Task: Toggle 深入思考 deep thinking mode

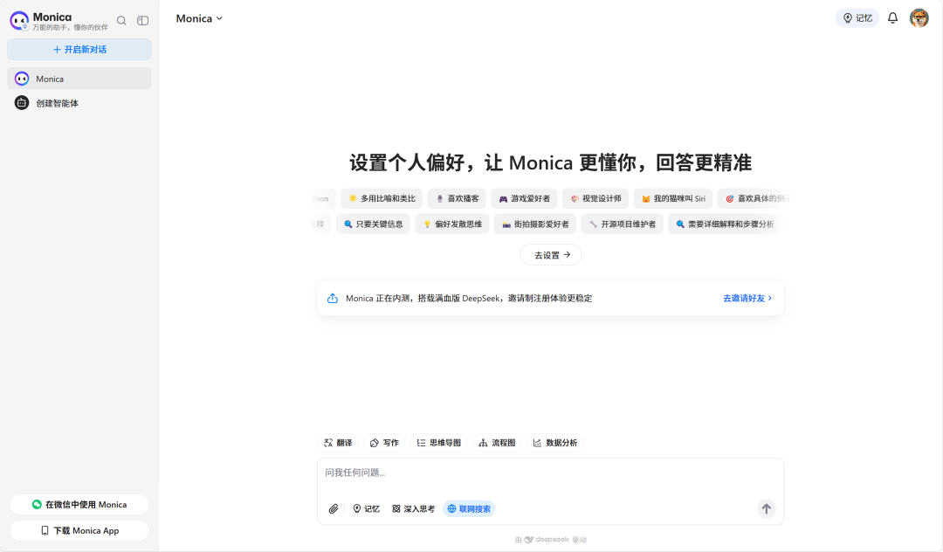Action: coord(413,508)
